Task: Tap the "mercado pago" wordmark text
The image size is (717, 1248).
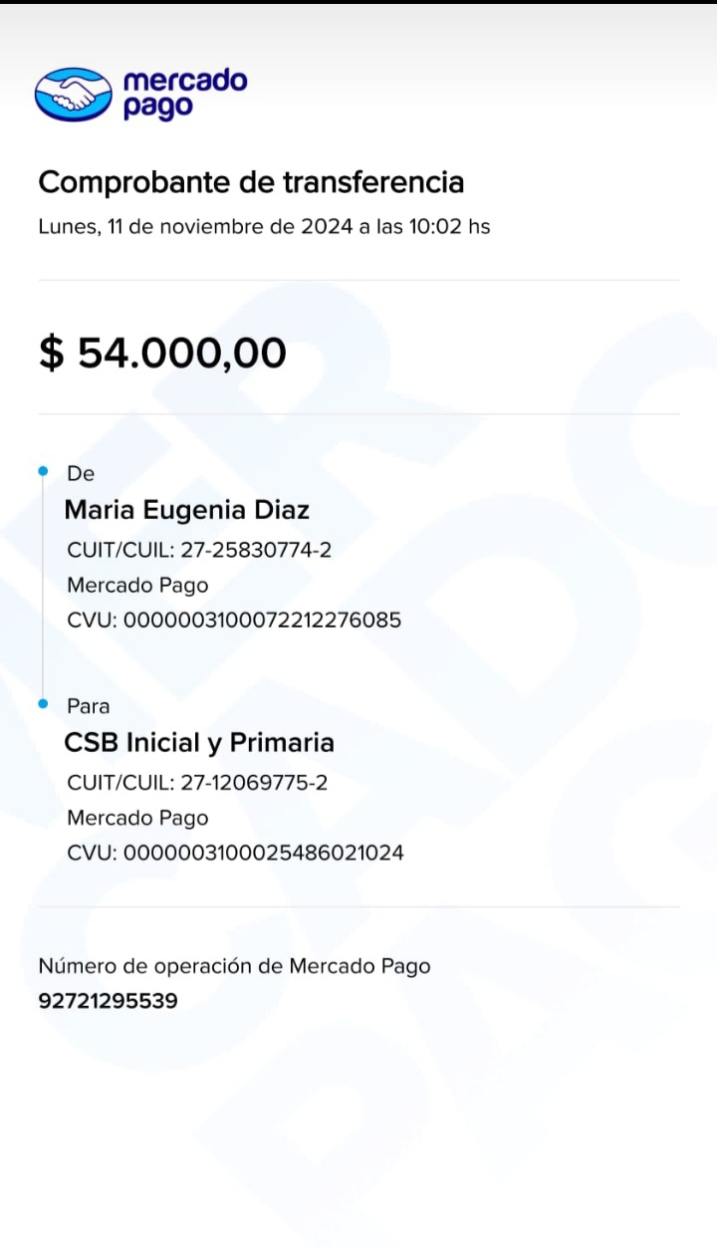Action: pyautogui.click(x=185, y=95)
